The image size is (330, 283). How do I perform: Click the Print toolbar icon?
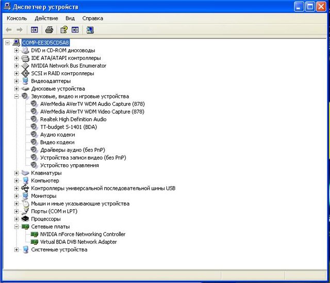(49, 30)
